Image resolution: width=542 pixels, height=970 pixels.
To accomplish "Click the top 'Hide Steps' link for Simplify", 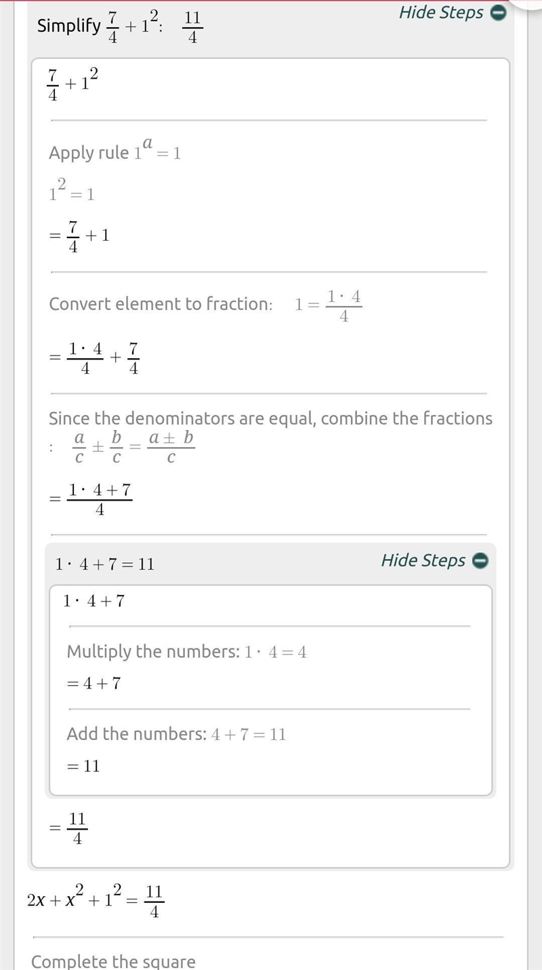I will pyautogui.click(x=441, y=12).
